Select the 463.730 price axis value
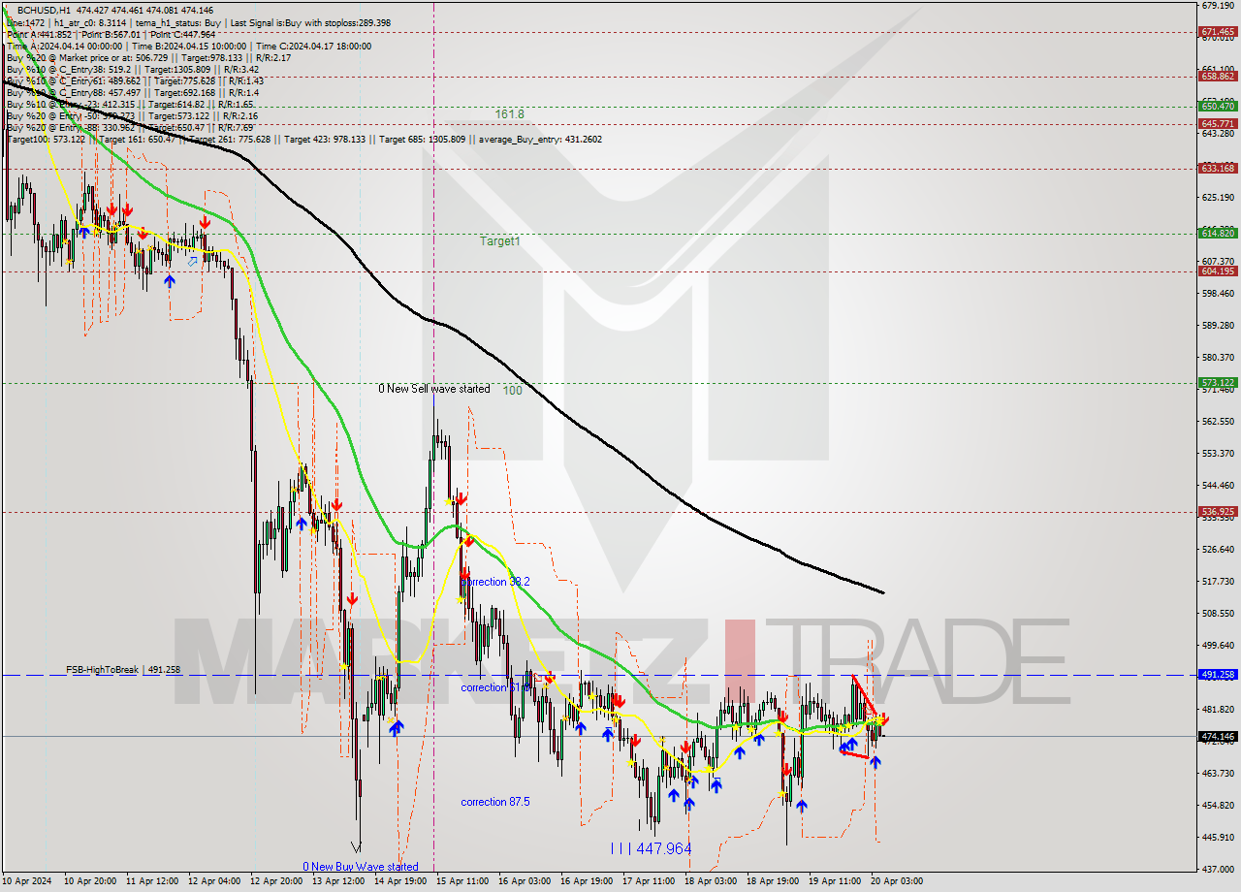 (x=1217, y=774)
